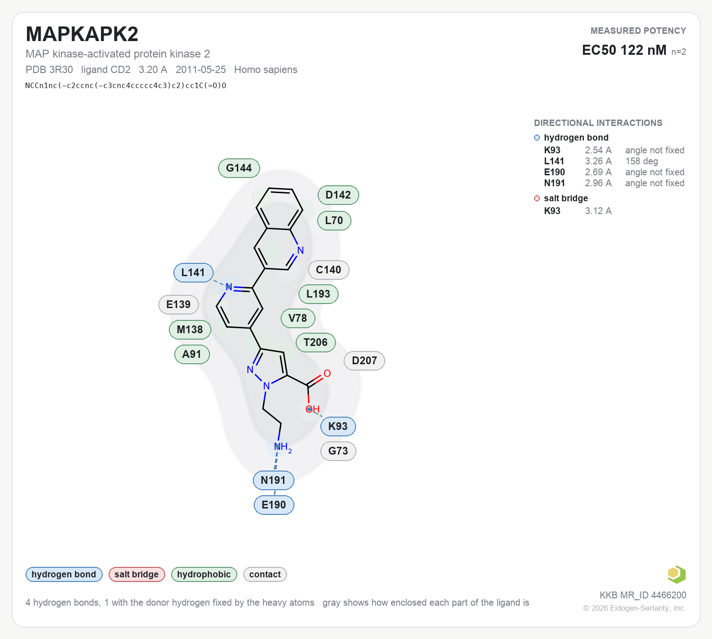
Task: Click the 3.12 A salt bridge distance
Action: click(x=598, y=211)
